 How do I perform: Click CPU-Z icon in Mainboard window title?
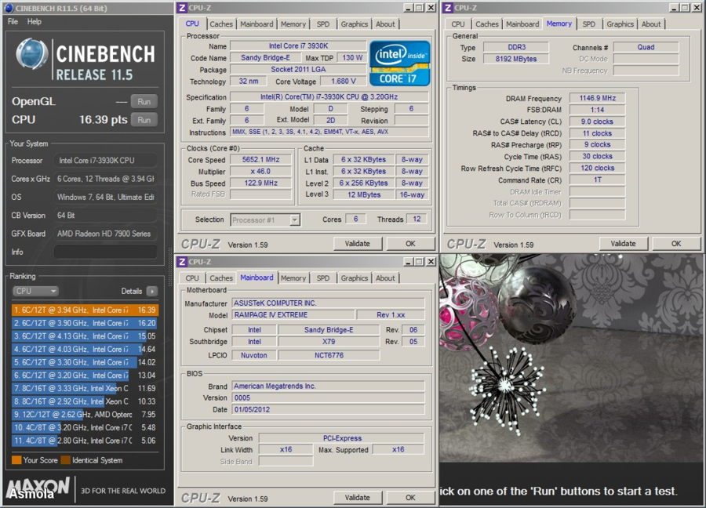point(182,261)
